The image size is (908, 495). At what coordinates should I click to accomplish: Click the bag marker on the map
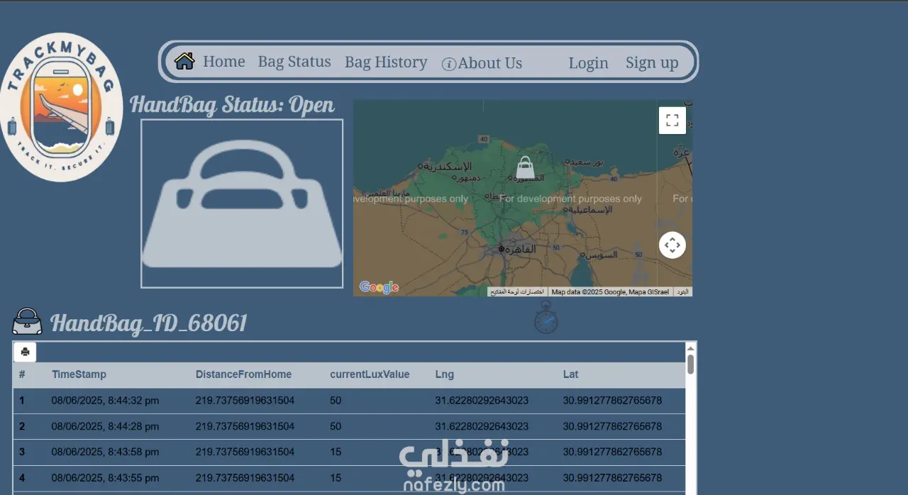[526, 167]
